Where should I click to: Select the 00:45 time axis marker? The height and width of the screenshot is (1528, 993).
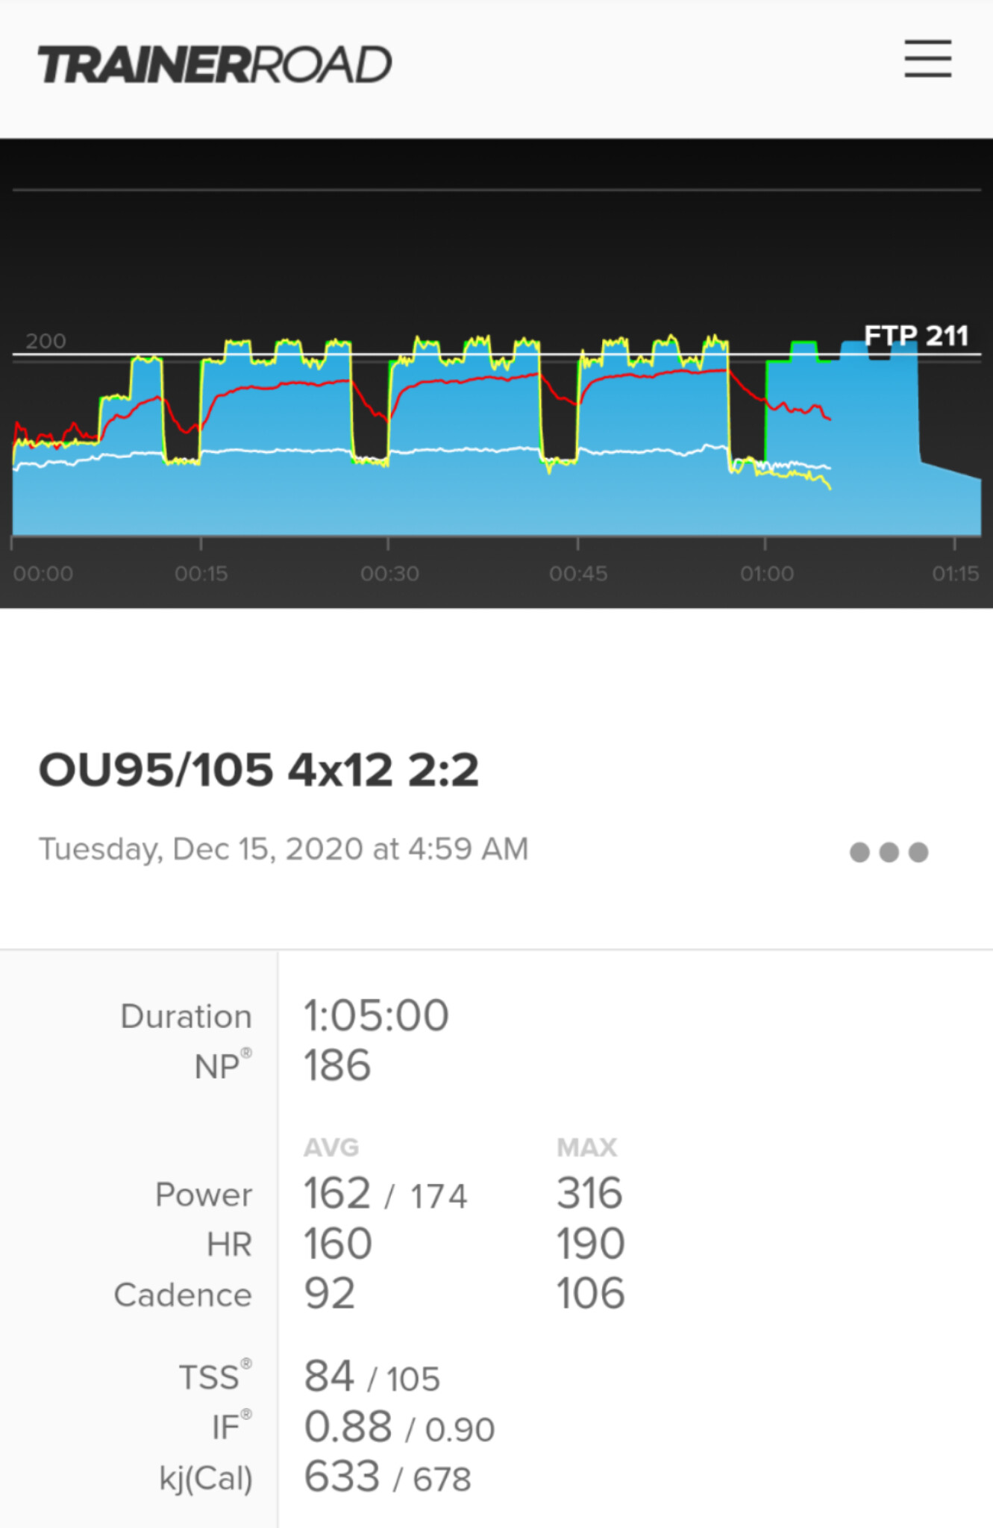click(578, 574)
